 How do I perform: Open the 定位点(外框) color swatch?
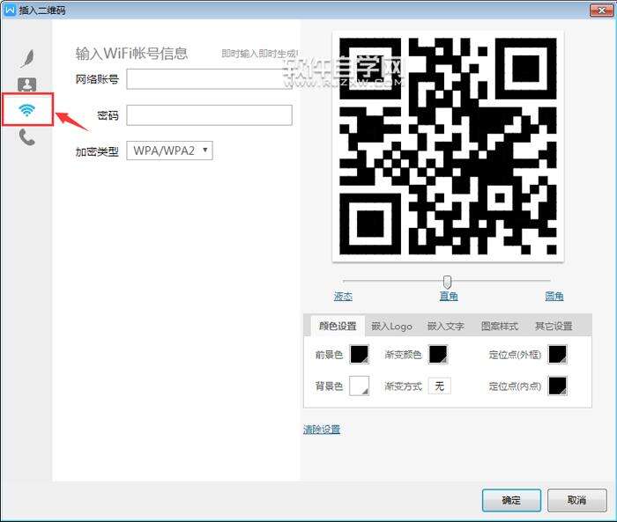[558, 354]
